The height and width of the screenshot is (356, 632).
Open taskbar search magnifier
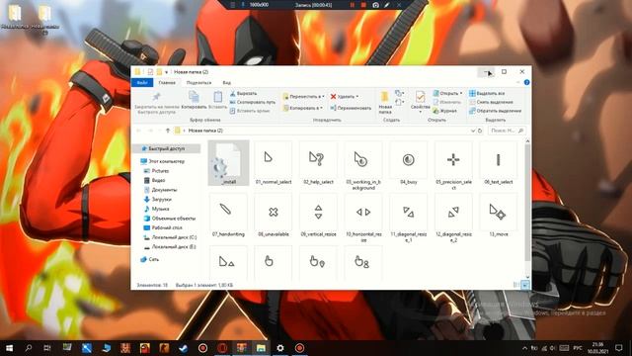(x=29, y=348)
